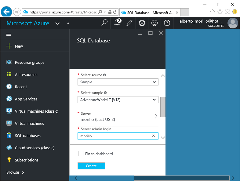240x181 pixels.
Task: Click the browser smiley feedback icon
Action: click(235, 12)
